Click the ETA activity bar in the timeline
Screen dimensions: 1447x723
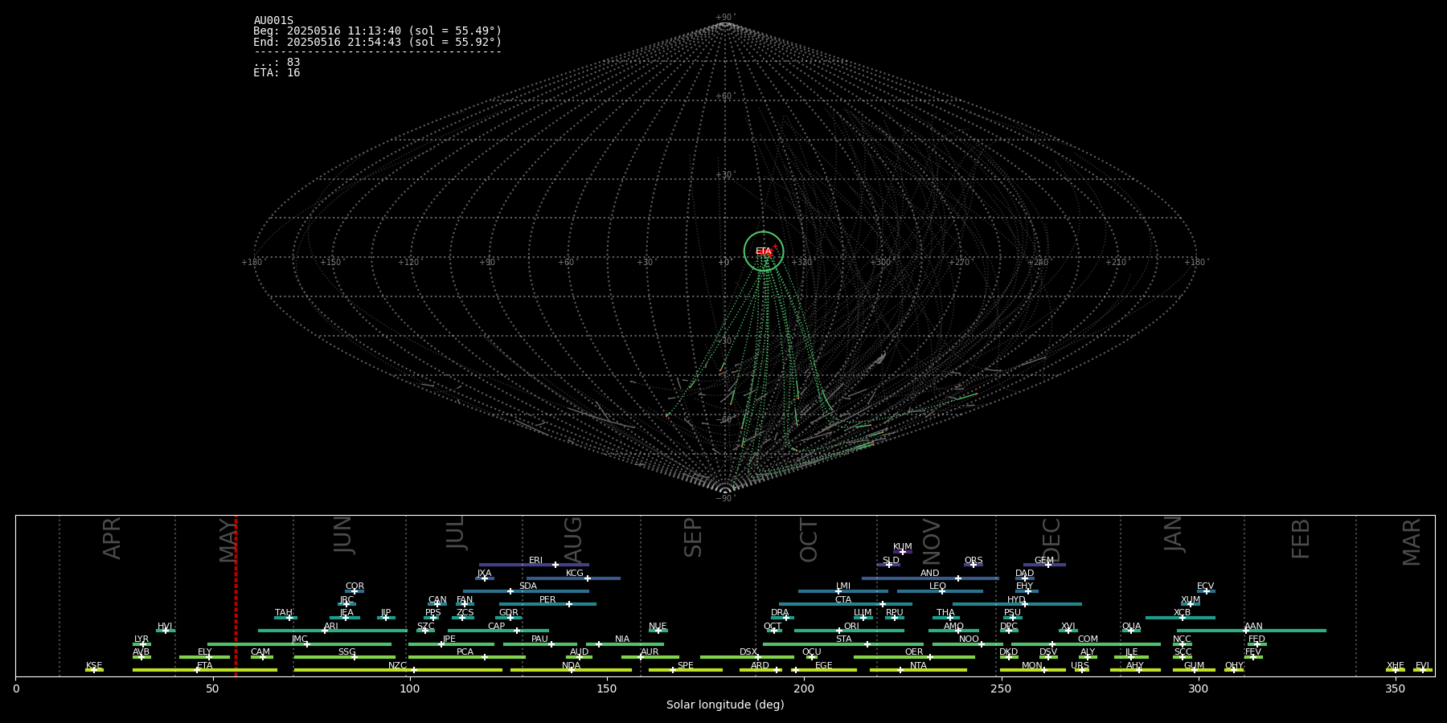(205, 670)
